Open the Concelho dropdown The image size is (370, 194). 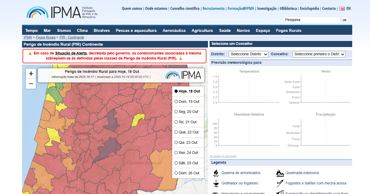pos(319,54)
